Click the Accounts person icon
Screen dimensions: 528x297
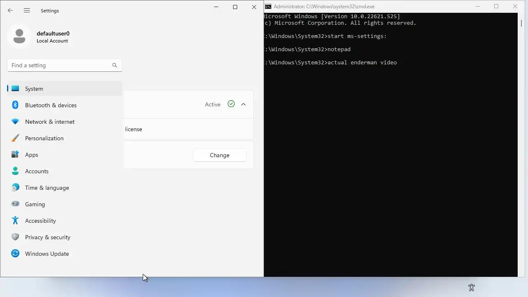pos(15,171)
